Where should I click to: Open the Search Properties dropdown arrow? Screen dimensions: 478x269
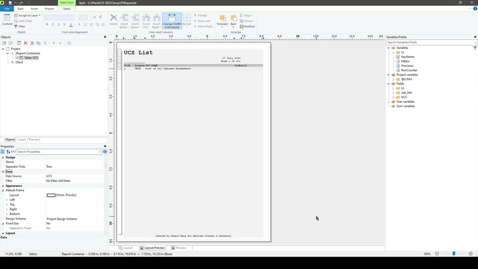(x=99, y=152)
